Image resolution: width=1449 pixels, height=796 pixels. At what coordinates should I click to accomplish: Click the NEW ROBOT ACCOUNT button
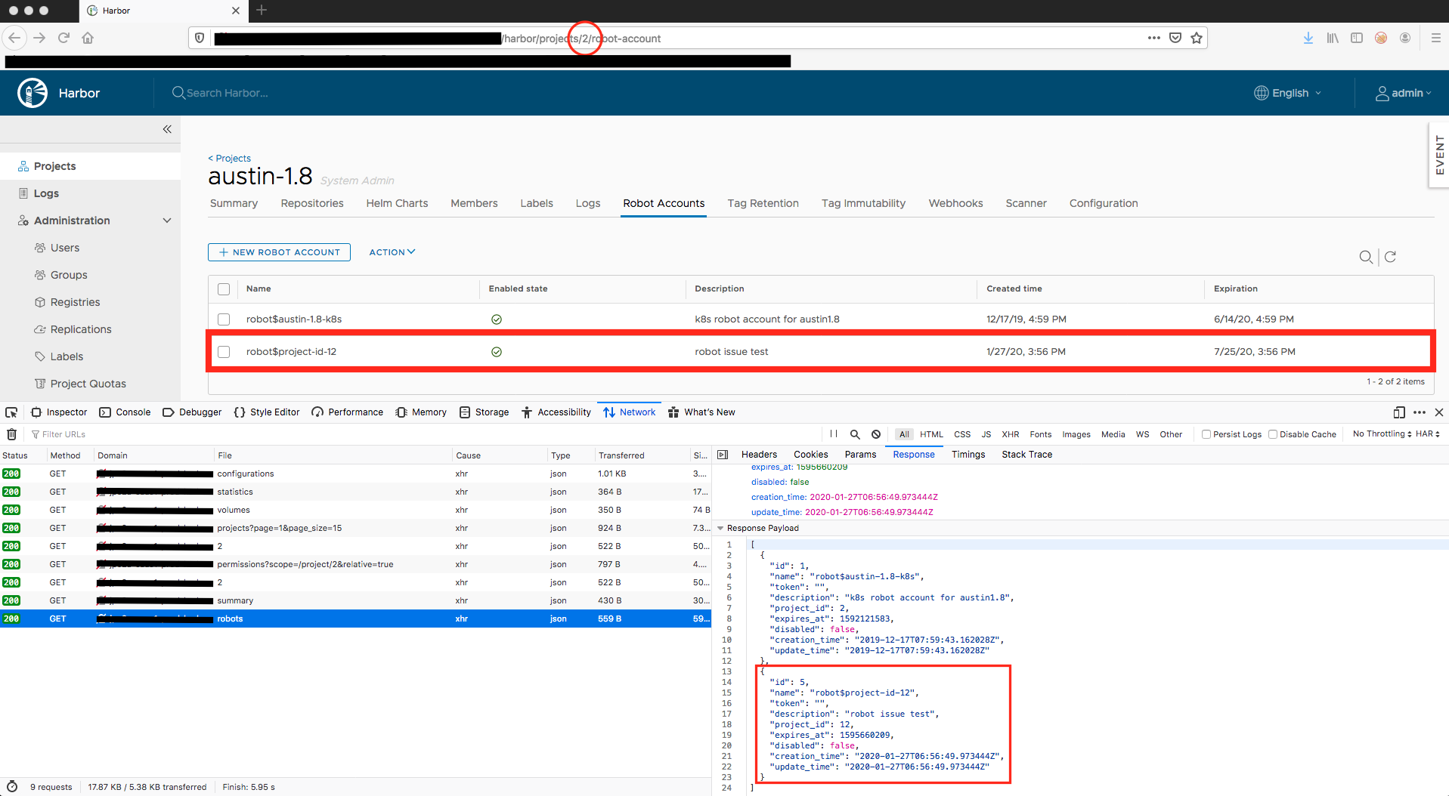tap(279, 251)
